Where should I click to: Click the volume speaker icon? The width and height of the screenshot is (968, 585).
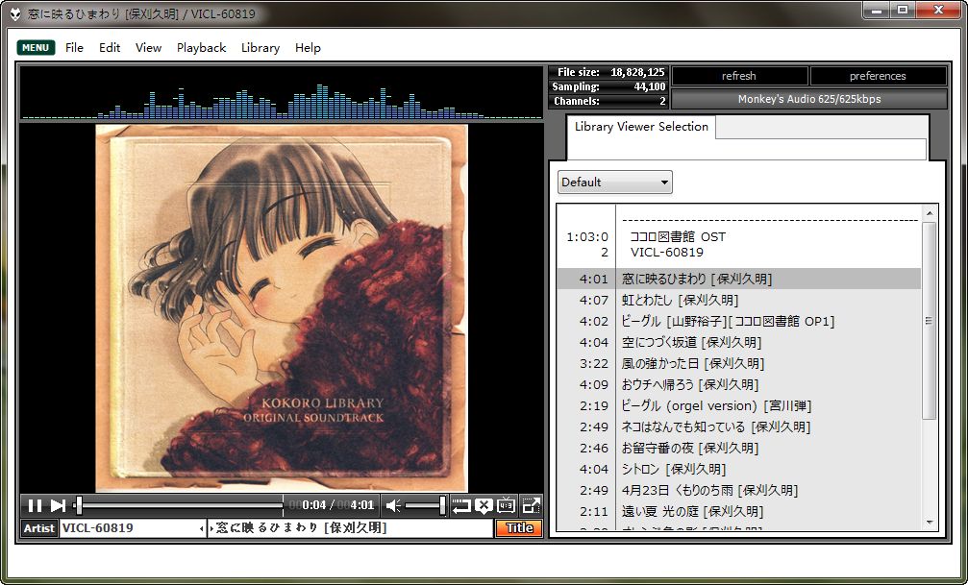coord(392,506)
